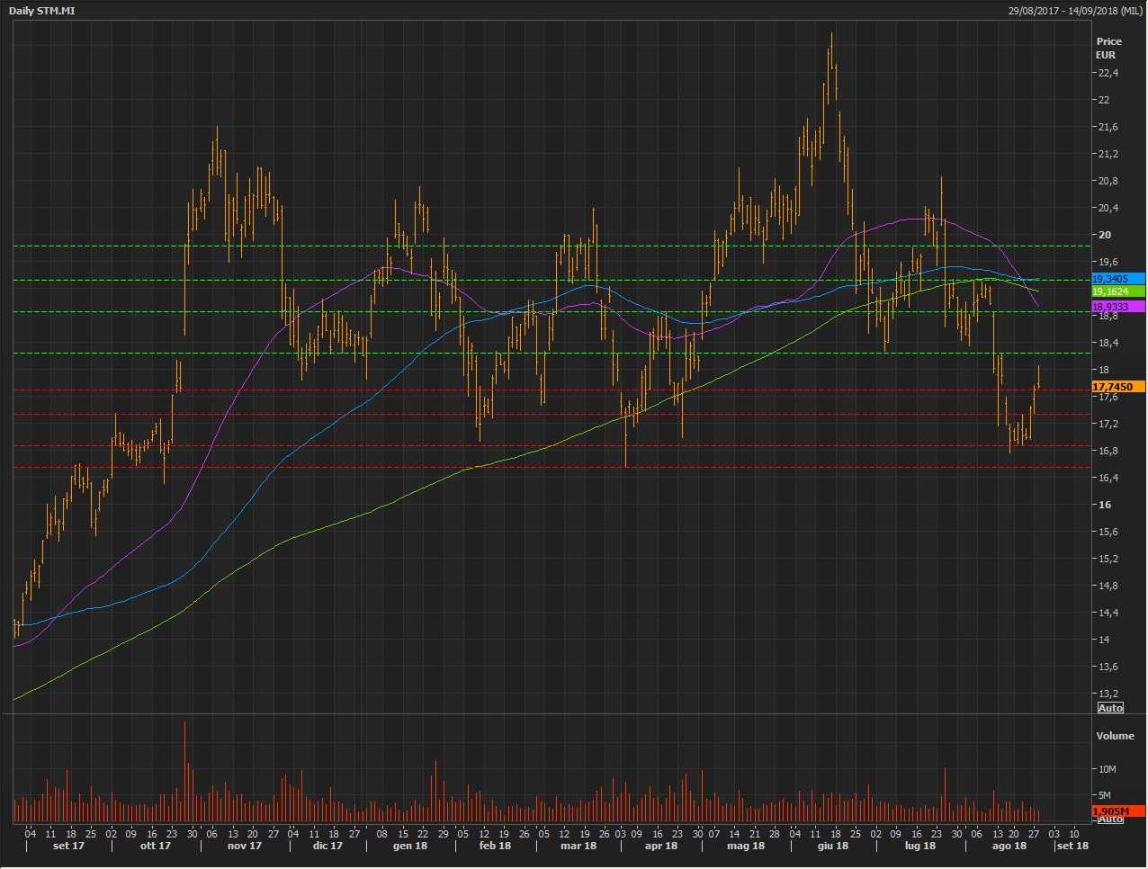Click the 'giu 18' month on time axis
The width and height of the screenshot is (1148, 869).
(832, 846)
